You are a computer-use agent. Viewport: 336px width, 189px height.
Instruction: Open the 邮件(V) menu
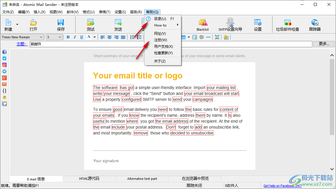pos(72,12)
